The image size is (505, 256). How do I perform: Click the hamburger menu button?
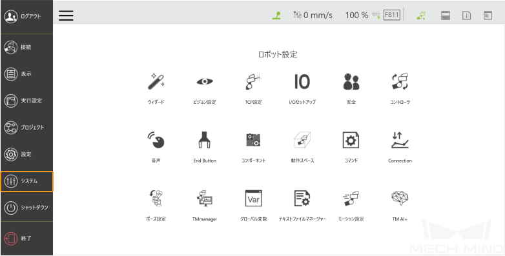tap(66, 15)
